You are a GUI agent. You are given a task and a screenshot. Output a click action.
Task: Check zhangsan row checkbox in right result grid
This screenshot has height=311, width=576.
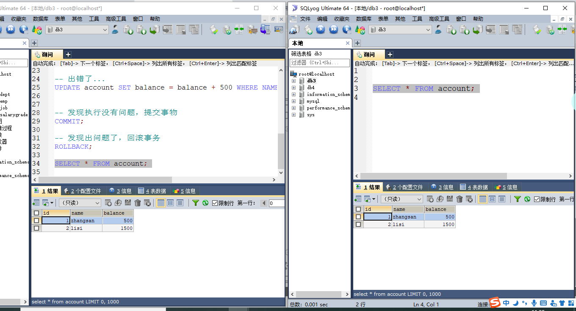[x=358, y=217]
